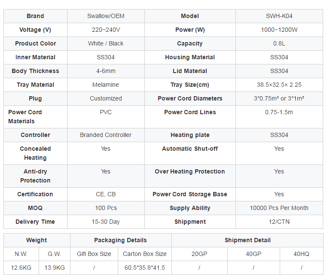This screenshot has height=277, width=327.
Task: Click the Automatic Shut-off label
Action: click(190, 149)
